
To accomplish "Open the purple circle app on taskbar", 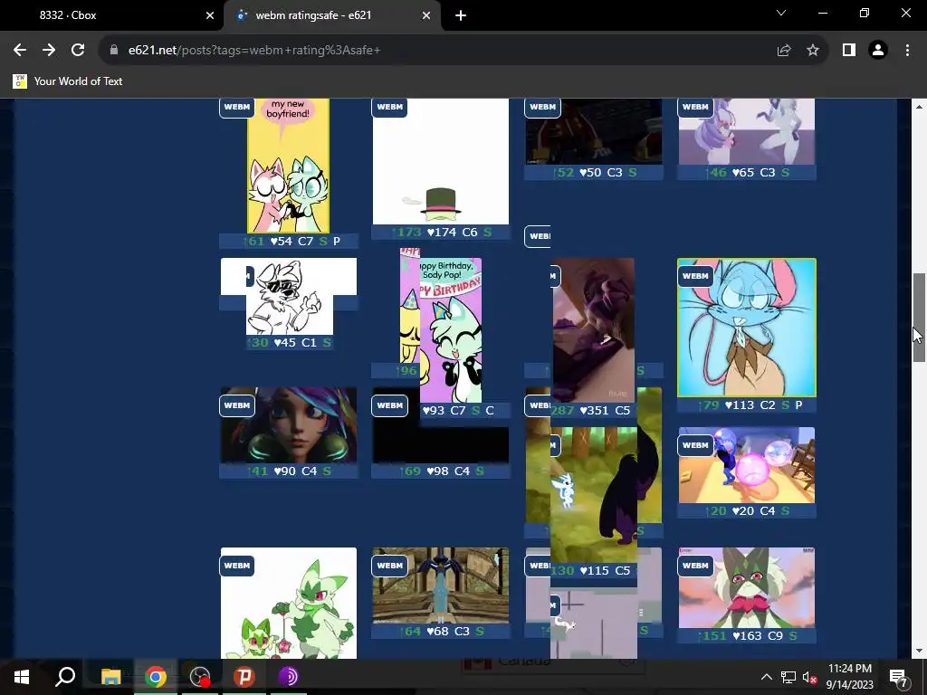I will (x=289, y=677).
